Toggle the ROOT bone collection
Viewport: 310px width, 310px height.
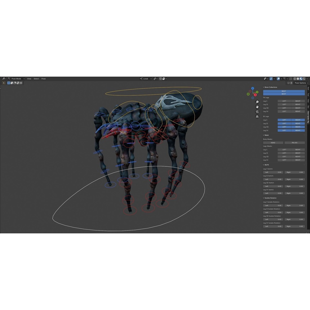[x=284, y=91]
